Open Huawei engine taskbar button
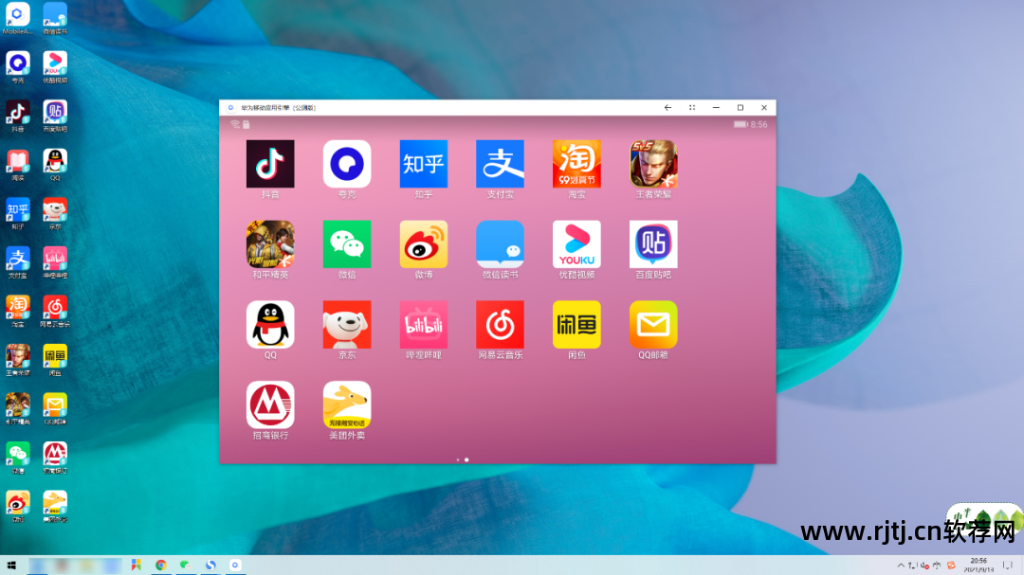The height and width of the screenshot is (575, 1024). (x=235, y=566)
